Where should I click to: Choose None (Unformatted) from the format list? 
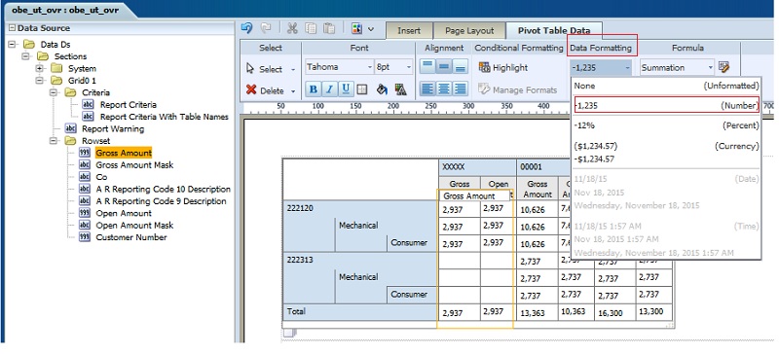coord(666,86)
